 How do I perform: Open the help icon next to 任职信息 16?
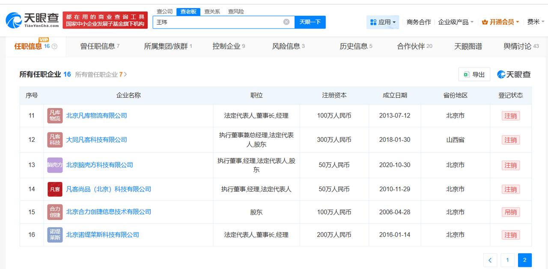pos(54,47)
